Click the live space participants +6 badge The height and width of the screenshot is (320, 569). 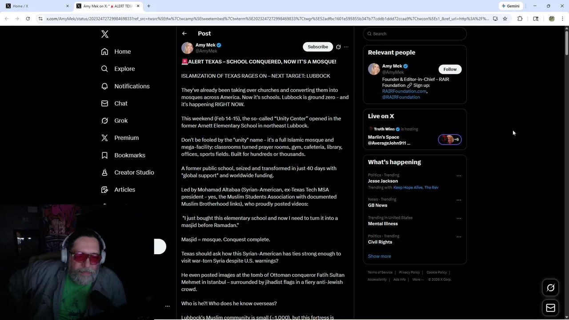(x=450, y=140)
